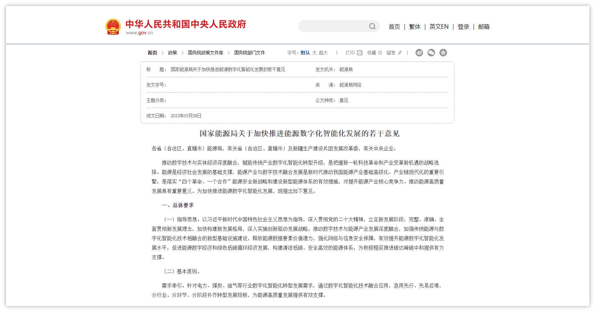Click the national emblem site logo
Screen dimensions: 596x312
click(x=113, y=26)
